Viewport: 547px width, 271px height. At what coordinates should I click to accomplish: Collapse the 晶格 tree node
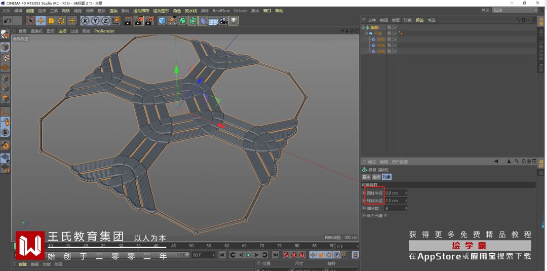[363, 27]
